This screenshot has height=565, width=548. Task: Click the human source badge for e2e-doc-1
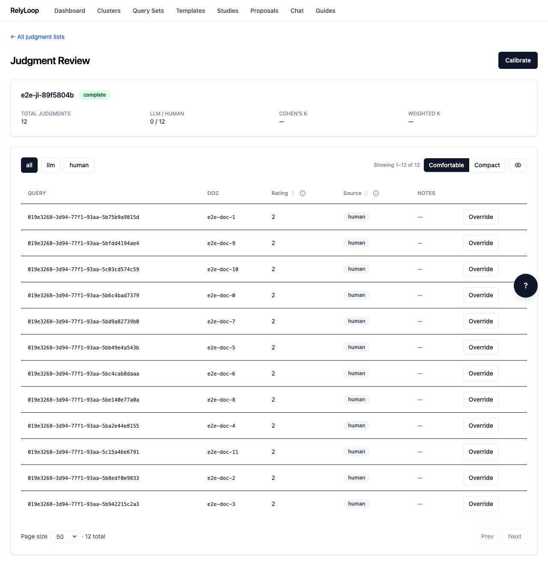click(x=356, y=217)
